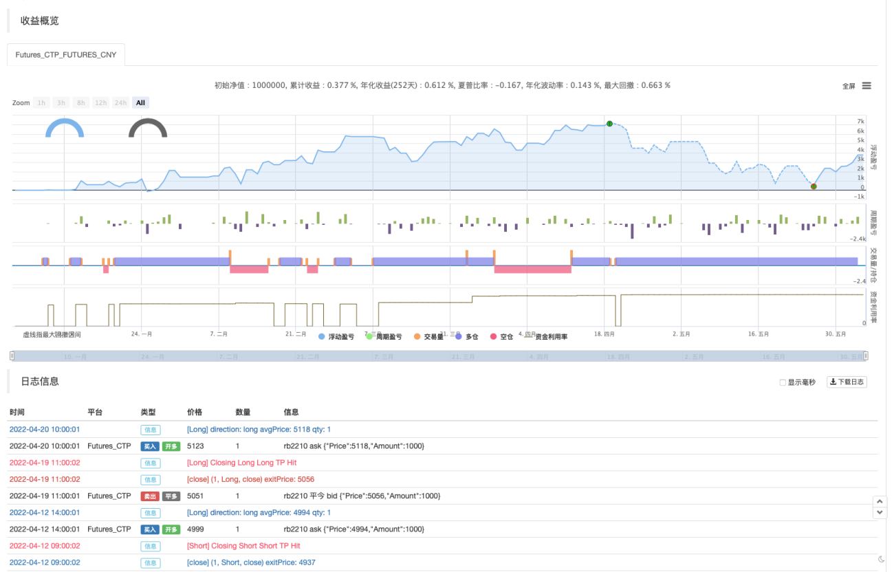This screenshot has width=894, height=572.
Task: Open the chart hamburger context menu
Action: (866, 86)
